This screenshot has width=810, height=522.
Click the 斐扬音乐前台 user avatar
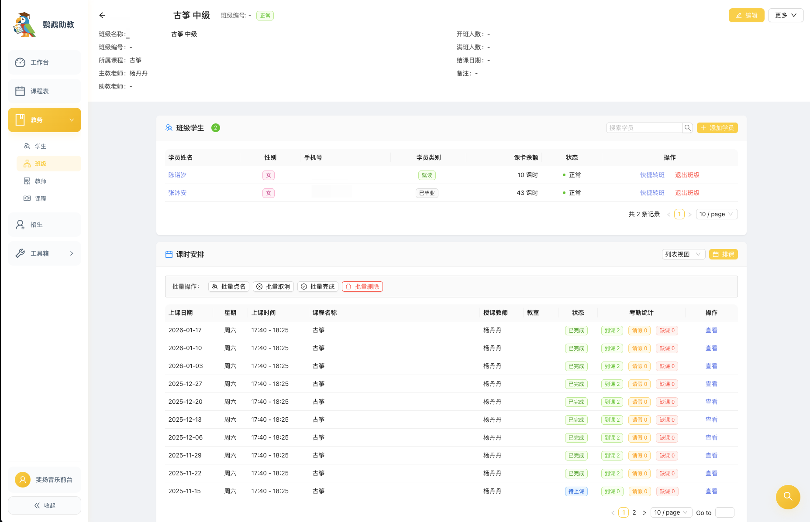pyautogui.click(x=23, y=480)
